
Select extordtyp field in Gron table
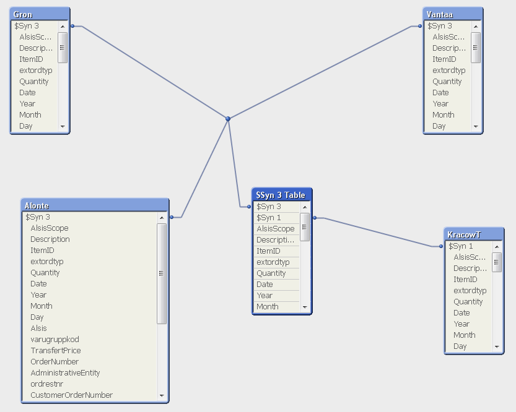[x=35, y=71]
